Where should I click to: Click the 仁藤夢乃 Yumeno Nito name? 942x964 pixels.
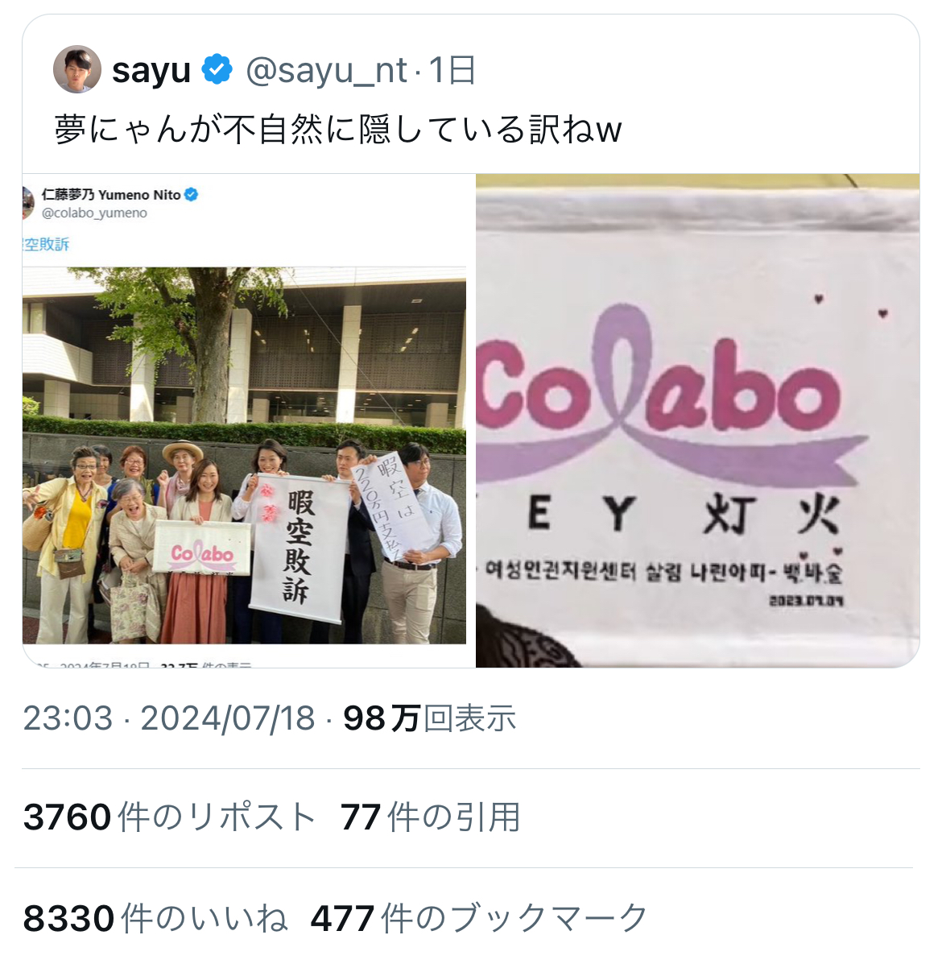(111, 195)
